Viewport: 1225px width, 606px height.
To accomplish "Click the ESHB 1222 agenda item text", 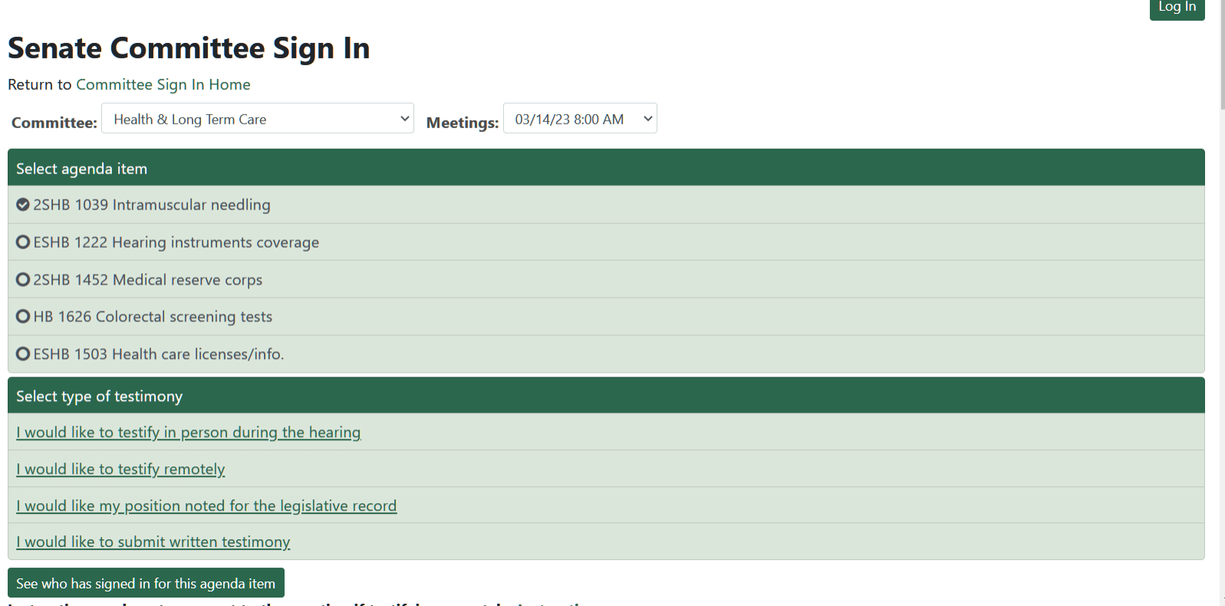I will (176, 242).
